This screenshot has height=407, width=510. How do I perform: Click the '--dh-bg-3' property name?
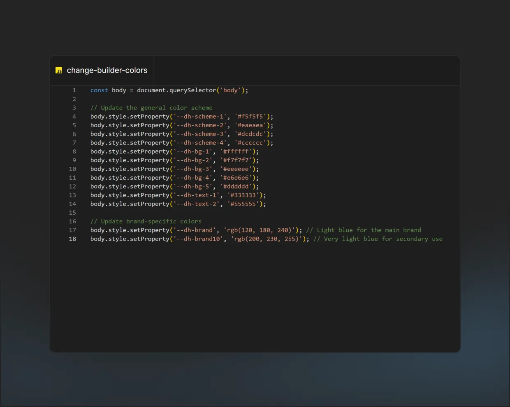coord(193,169)
